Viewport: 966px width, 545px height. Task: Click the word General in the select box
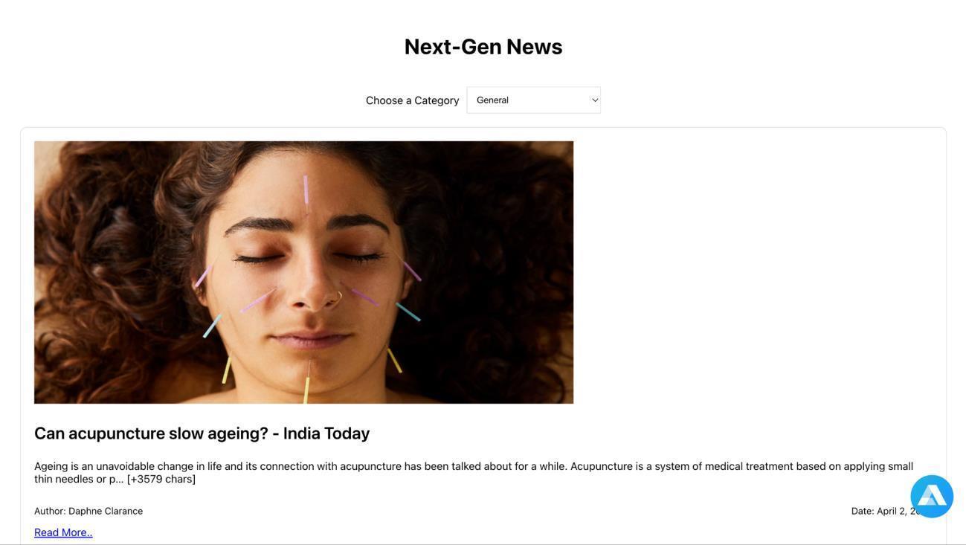point(492,100)
